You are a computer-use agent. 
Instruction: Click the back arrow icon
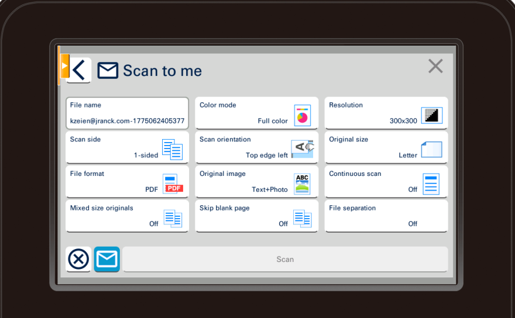point(79,70)
